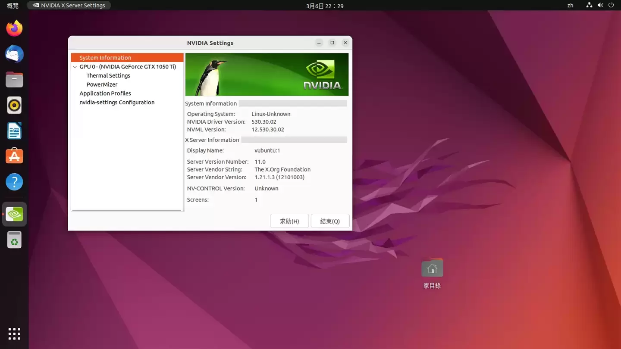The height and width of the screenshot is (349, 621).
Task: Click 概览 in the top-left corner
Action: (x=13, y=6)
